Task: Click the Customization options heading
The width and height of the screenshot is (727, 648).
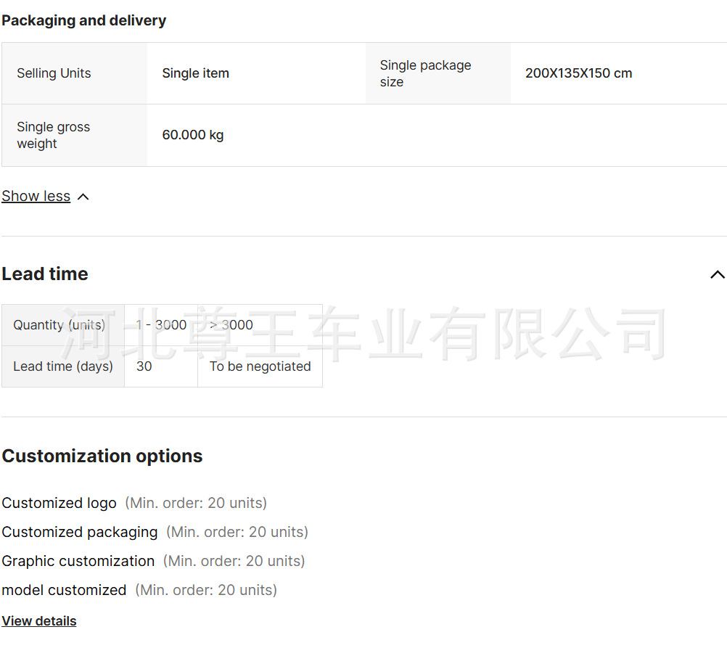Action: pos(102,456)
